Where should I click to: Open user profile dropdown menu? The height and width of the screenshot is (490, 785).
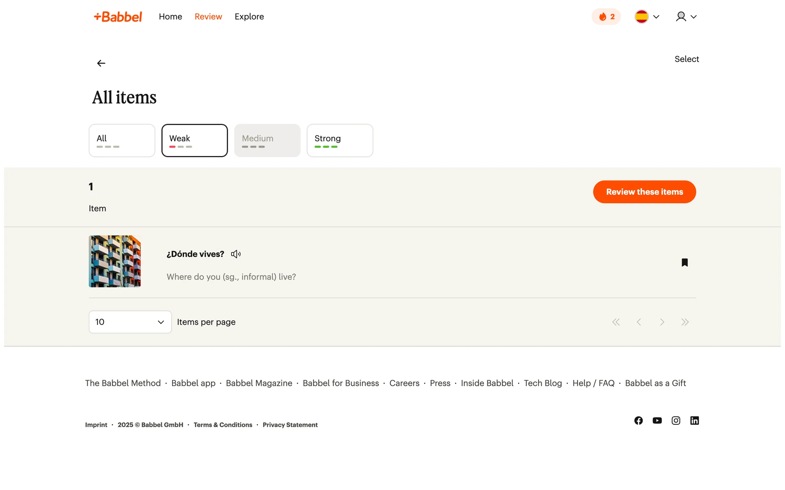(x=686, y=17)
